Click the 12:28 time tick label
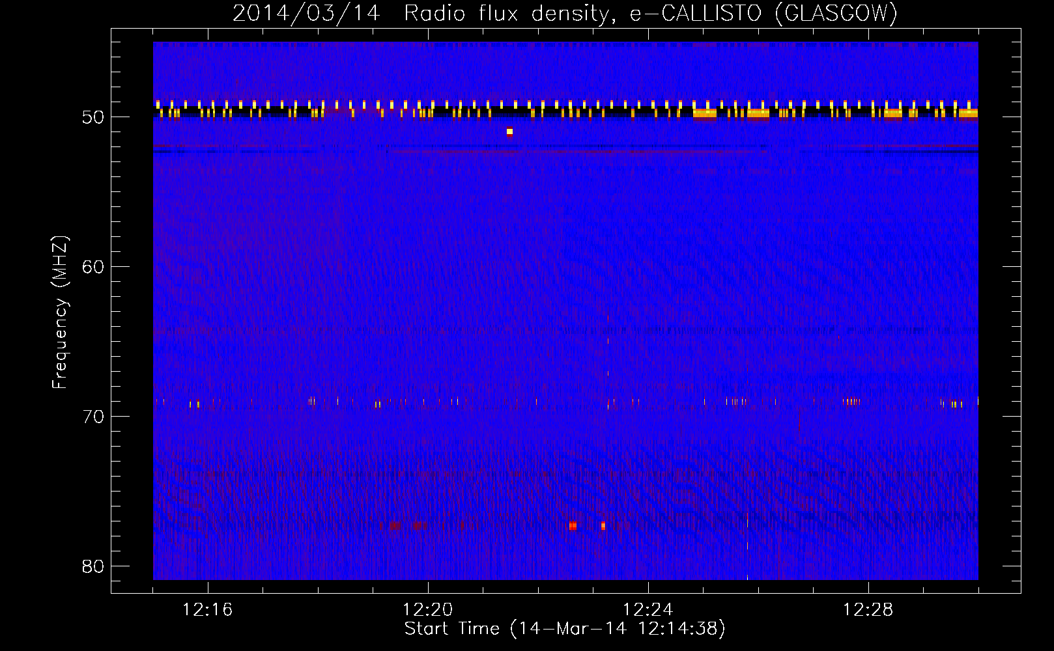 [868, 610]
